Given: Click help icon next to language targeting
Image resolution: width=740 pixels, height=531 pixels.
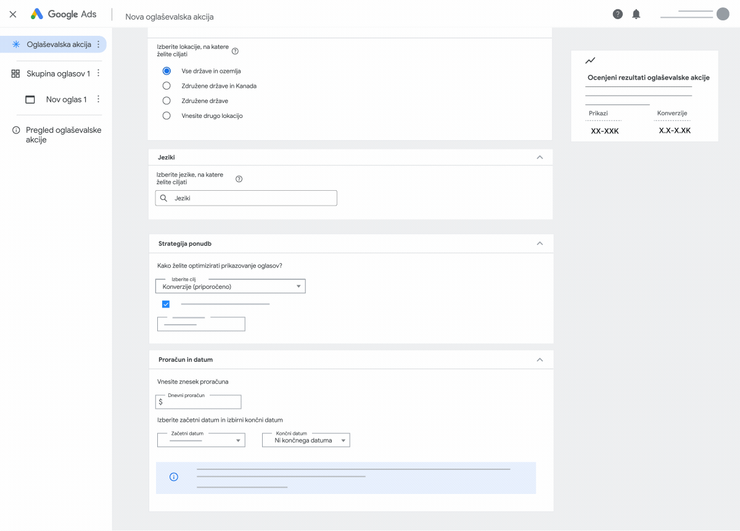Looking at the screenshot, I should pyautogui.click(x=239, y=179).
